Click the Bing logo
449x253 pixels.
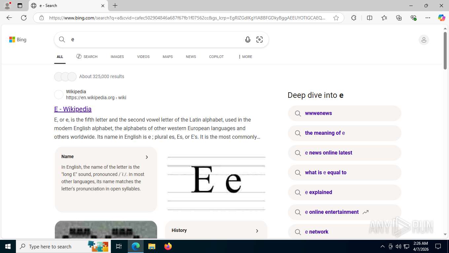18,40
